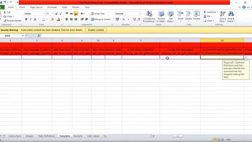252x142 pixels.
Task: Select Middle Align icon
Action: coord(71,14)
